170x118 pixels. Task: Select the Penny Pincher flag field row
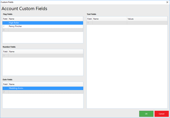pyautogui.click(x=43, y=26)
